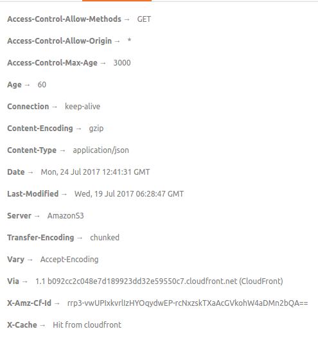The width and height of the screenshot is (318, 338).
Task: Click the Transfer-Encoding header name
Action: tap(40, 238)
